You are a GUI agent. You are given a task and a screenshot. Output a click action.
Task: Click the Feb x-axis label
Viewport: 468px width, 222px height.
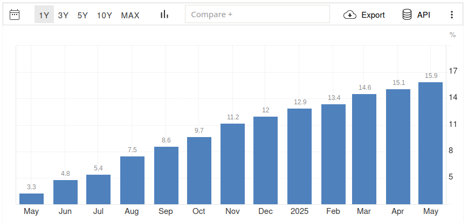pyautogui.click(x=333, y=212)
